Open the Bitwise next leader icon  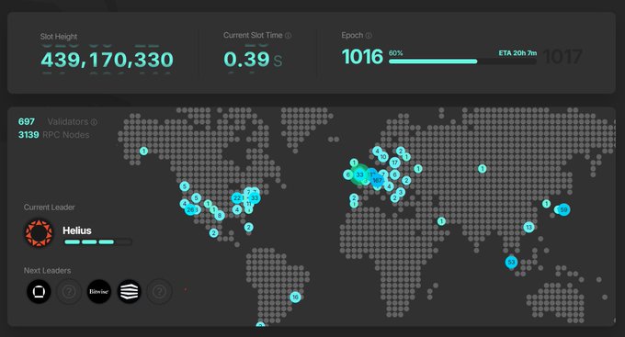coord(99,292)
